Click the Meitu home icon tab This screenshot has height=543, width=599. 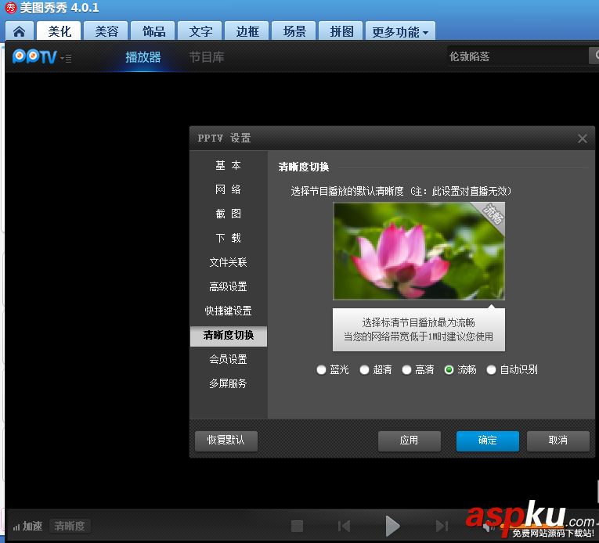pos(19,31)
